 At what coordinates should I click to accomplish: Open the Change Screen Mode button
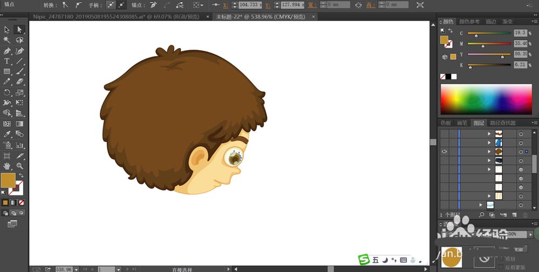click(x=12, y=224)
